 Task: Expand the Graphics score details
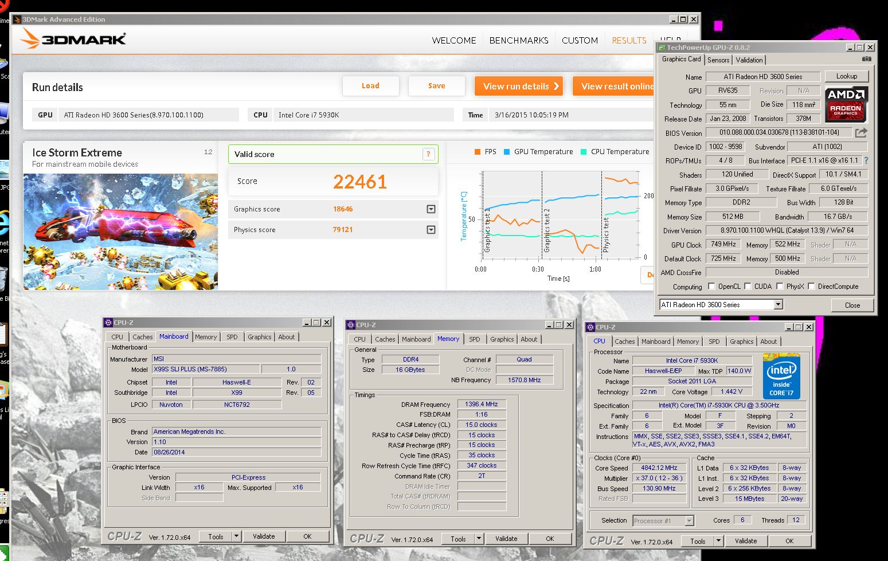pos(431,209)
